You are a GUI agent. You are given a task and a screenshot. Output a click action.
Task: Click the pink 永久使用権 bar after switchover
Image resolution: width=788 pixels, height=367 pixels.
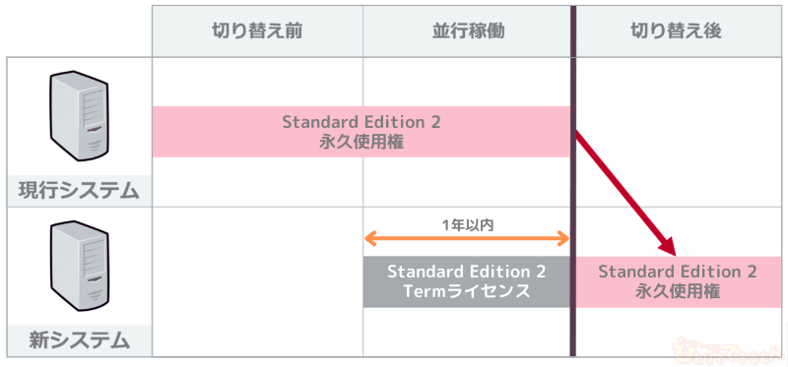679,281
